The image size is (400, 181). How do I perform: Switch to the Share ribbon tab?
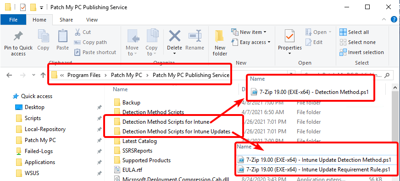[x=66, y=20]
